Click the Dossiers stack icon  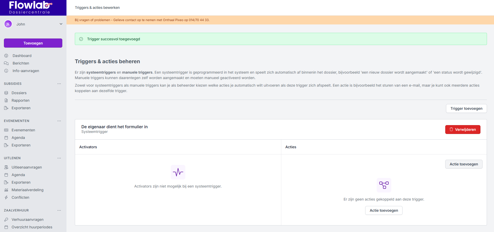click(6, 93)
